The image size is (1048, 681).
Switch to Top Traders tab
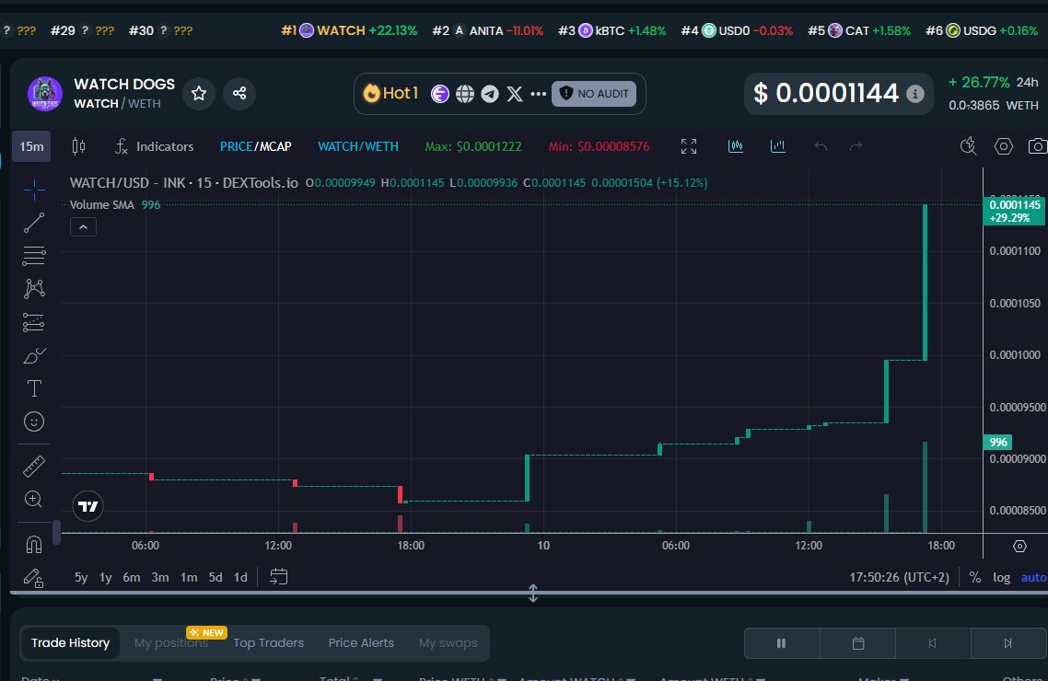tap(269, 643)
